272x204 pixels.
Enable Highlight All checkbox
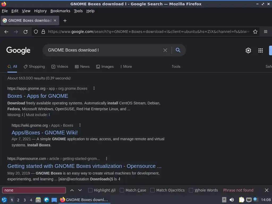click(x=90, y=190)
